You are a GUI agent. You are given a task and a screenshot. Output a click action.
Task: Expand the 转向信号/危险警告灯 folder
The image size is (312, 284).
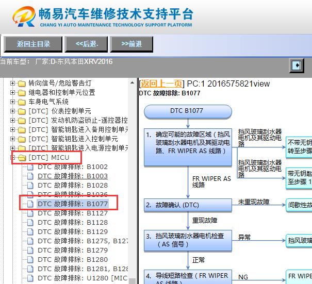pyautogui.click(x=12, y=83)
